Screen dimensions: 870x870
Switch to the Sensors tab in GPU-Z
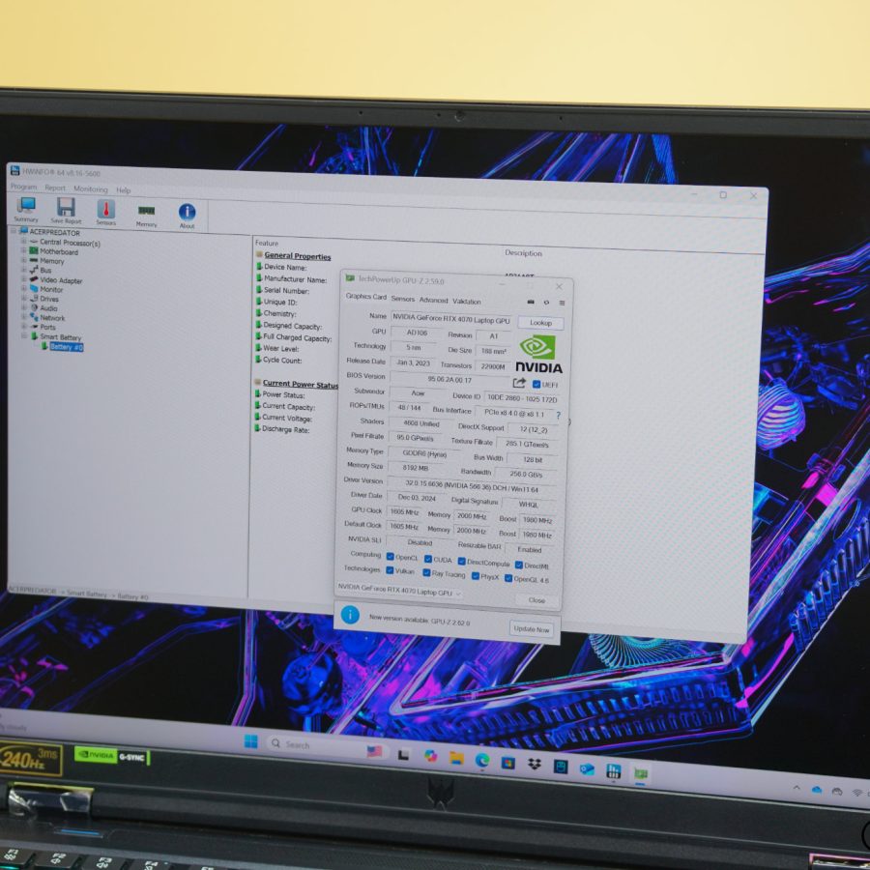(403, 299)
